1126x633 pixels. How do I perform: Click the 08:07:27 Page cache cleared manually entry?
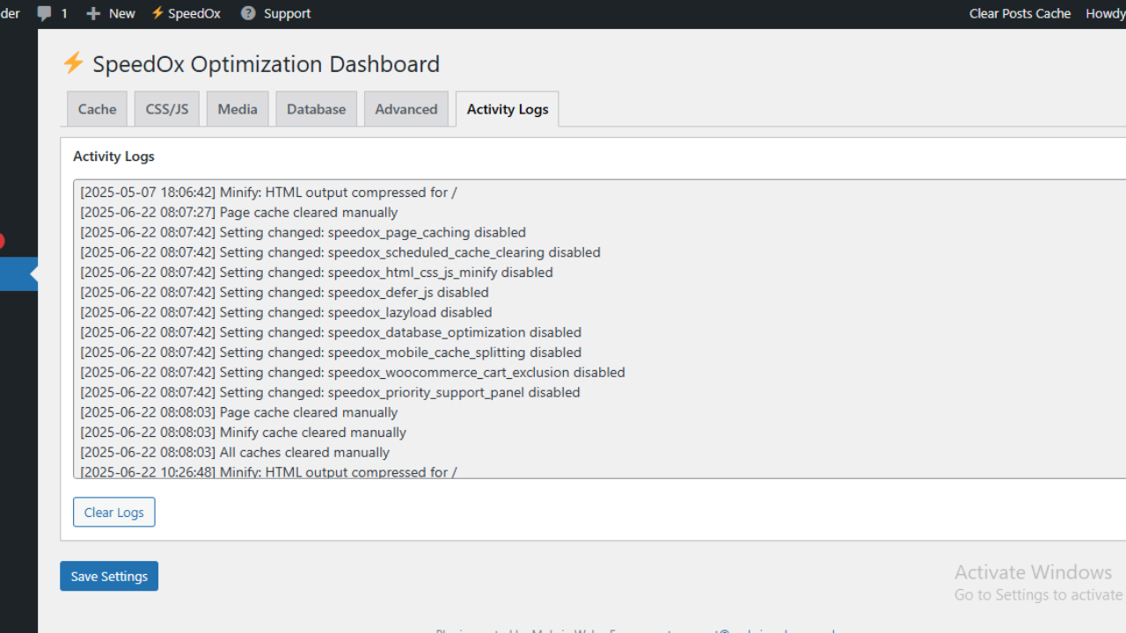pyautogui.click(x=238, y=213)
